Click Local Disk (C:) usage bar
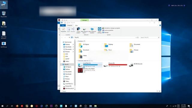192x108 pixels. click(x=92, y=65)
